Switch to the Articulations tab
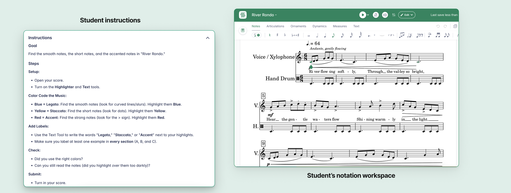 [x=275, y=26]
